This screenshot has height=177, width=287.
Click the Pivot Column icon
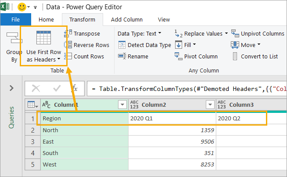[x=179, y=56]
